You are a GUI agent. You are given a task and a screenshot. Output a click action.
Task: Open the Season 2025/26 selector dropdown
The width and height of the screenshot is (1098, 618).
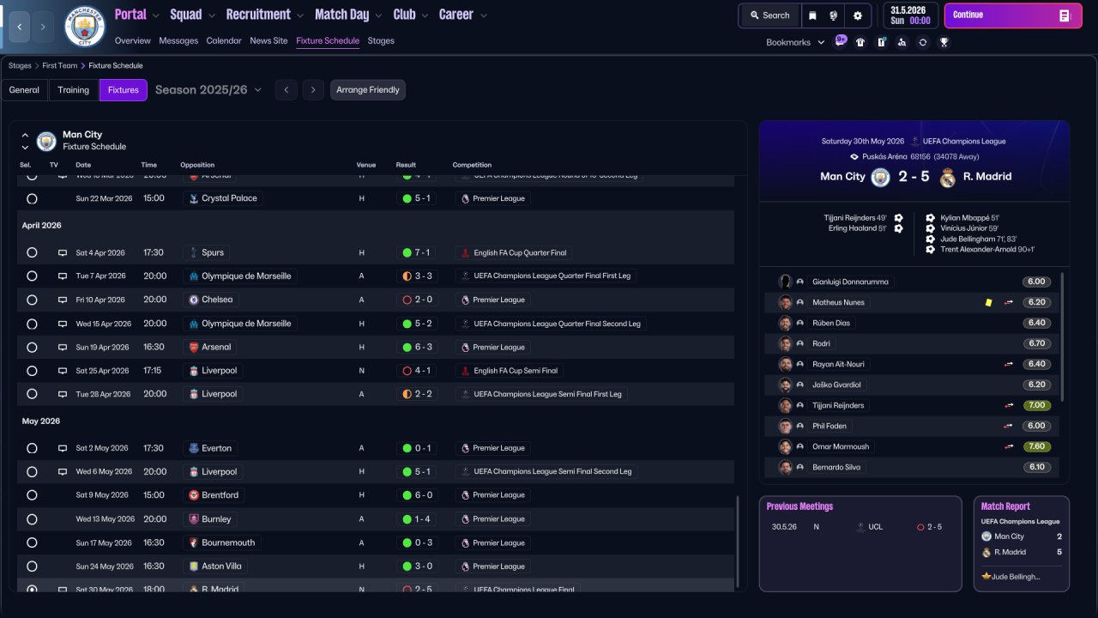[208, 90]
